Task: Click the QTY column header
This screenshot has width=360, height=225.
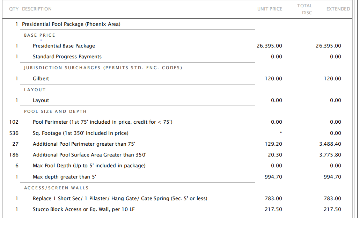Action: tap(14, 9)
